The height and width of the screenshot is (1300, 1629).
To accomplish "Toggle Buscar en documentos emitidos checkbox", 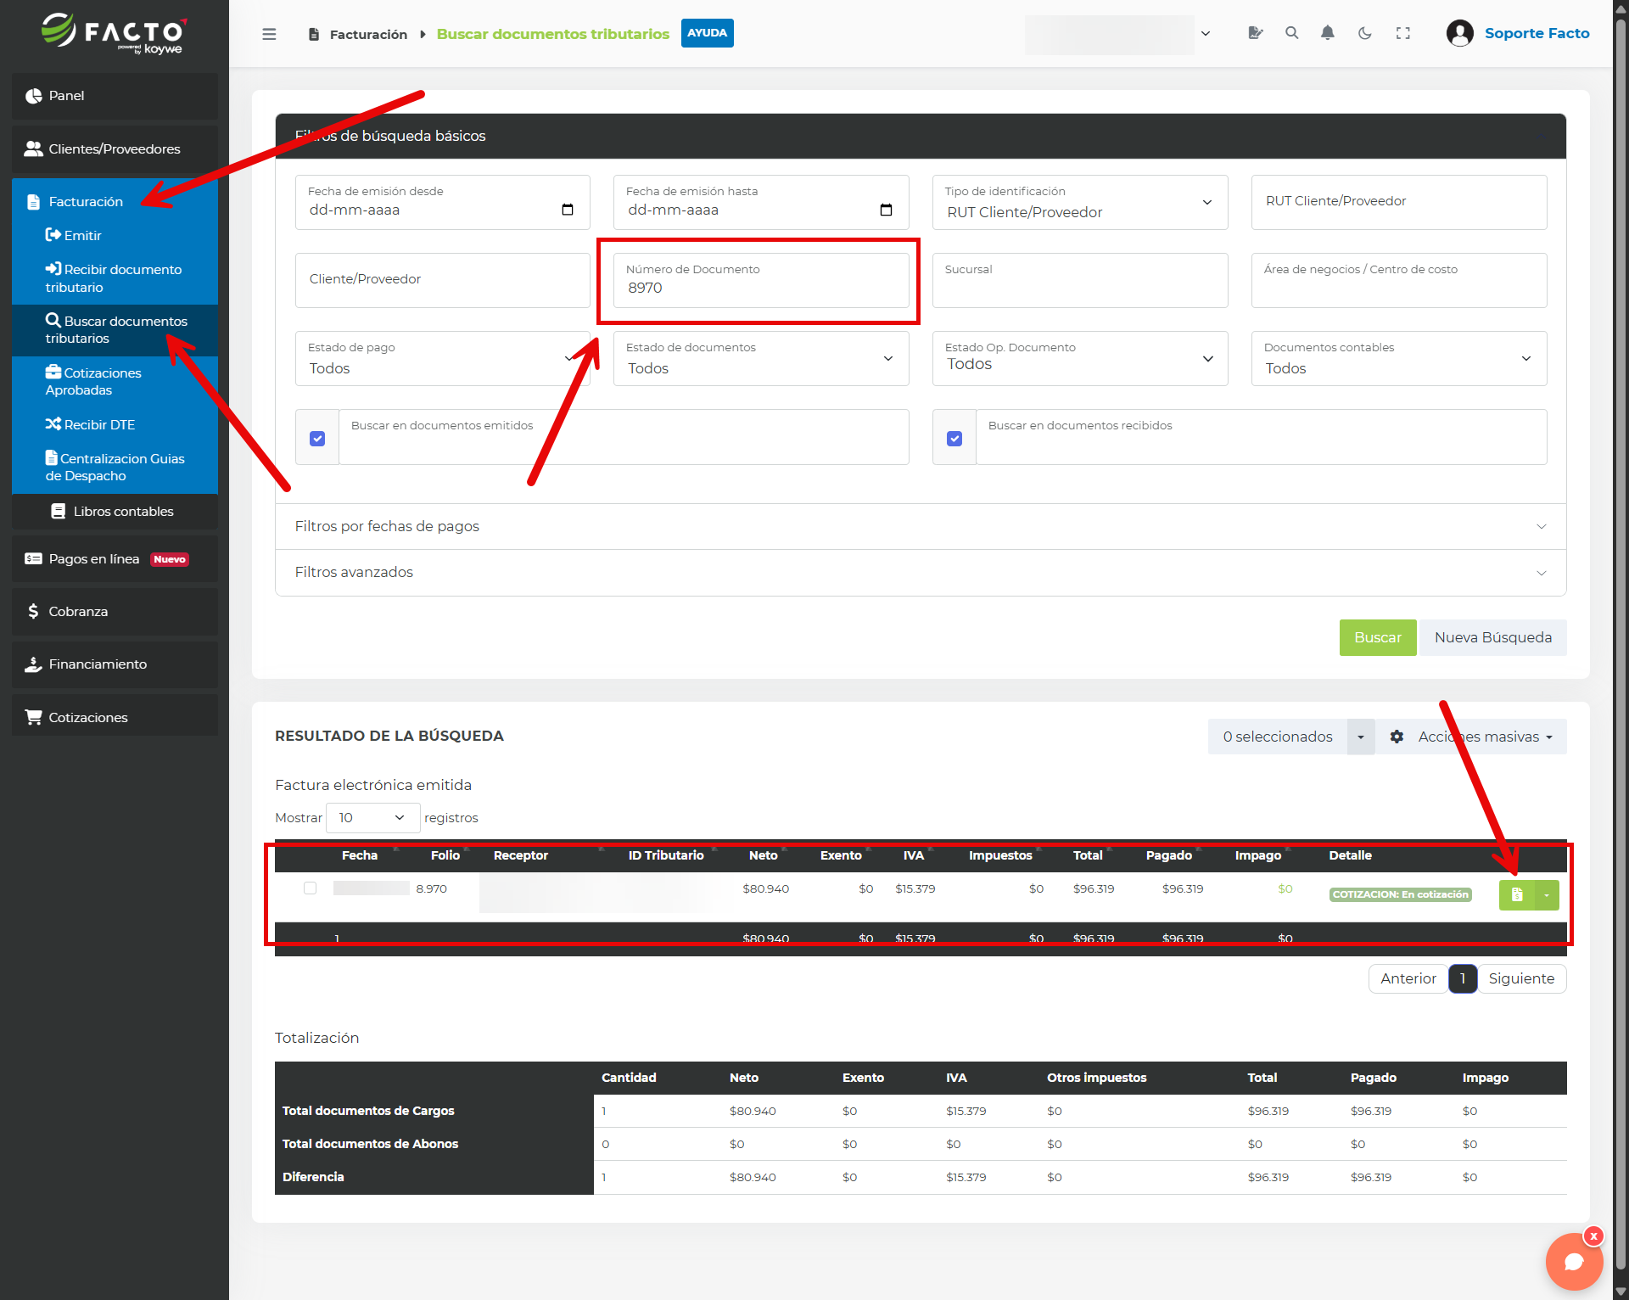I will [317, 439].
